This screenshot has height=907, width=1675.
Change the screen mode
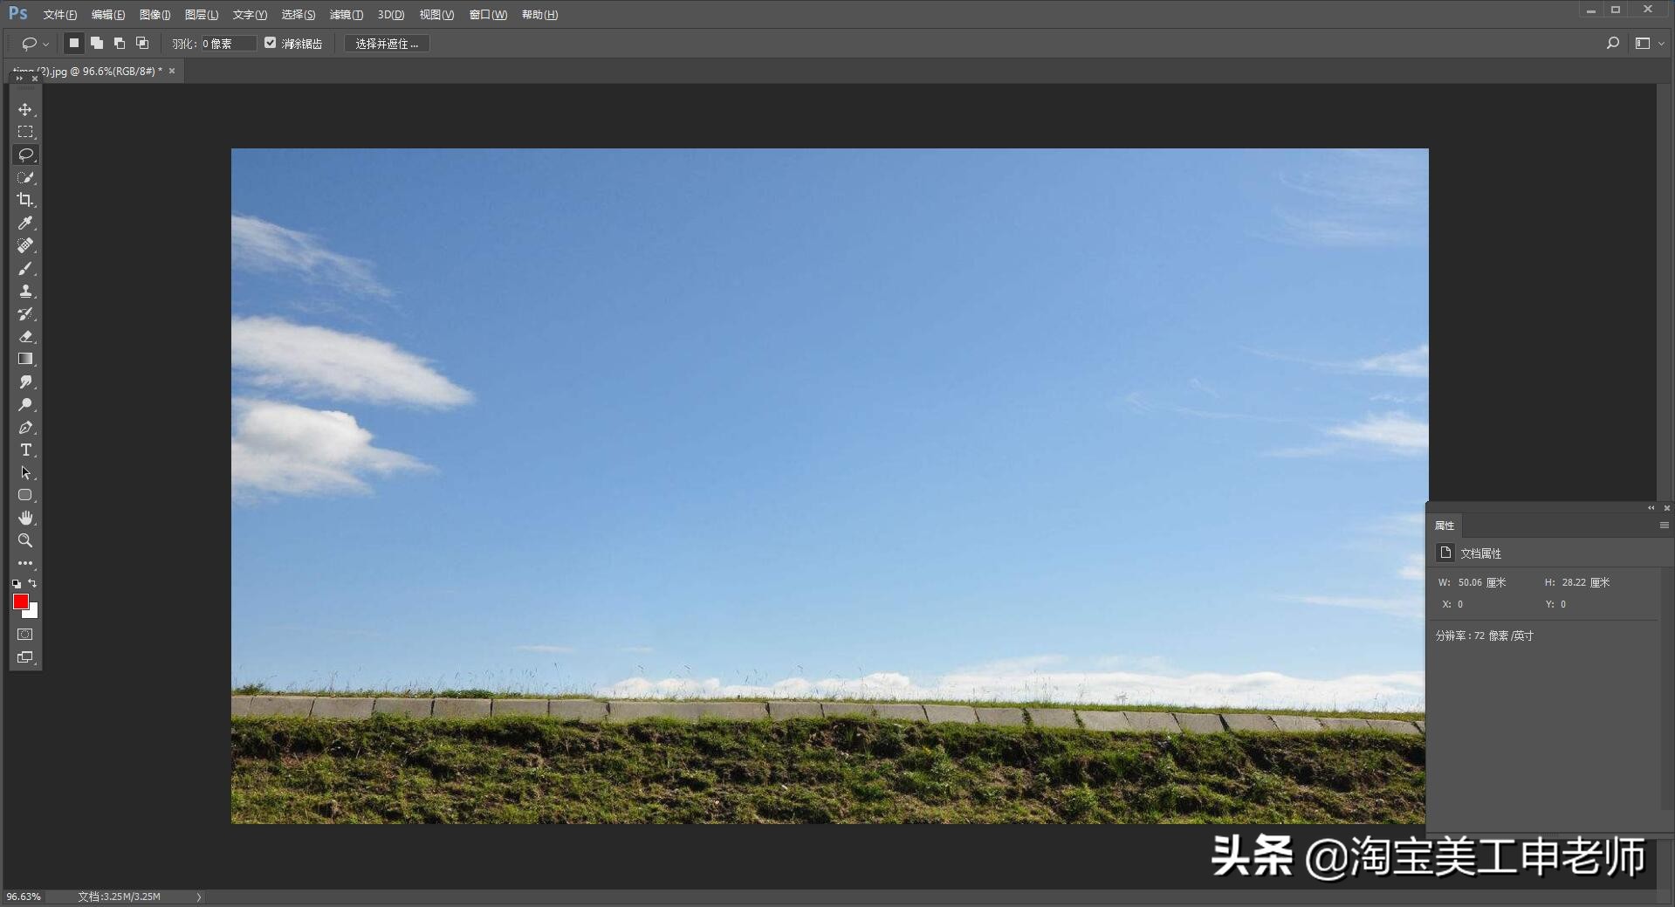[25, 657]
